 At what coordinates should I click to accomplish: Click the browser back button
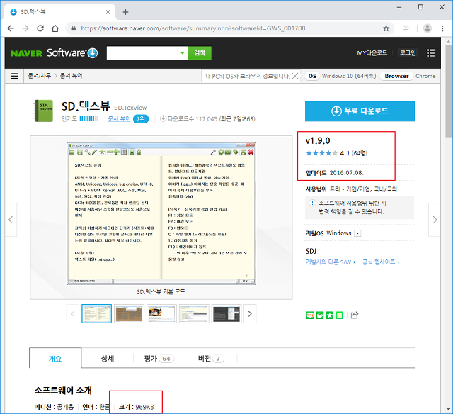[11, 28]
